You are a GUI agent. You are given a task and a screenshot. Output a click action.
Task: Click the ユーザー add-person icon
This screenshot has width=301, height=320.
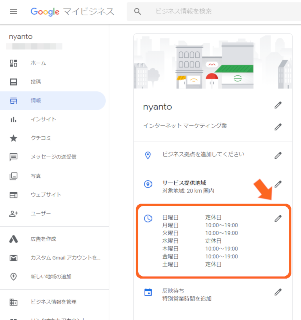tap(13, 214)
